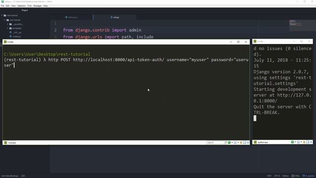Screen dimensions: 316x178
Task: Open new console dropdown arrow in python.exe window
Action: (x=295, y=142)
